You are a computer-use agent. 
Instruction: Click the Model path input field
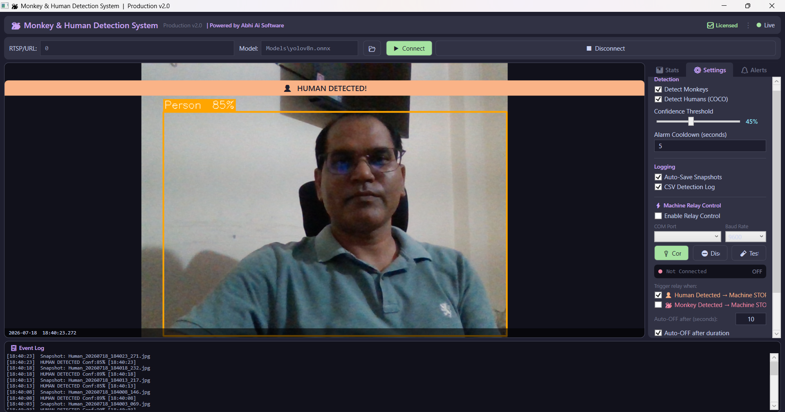(310, 49)
